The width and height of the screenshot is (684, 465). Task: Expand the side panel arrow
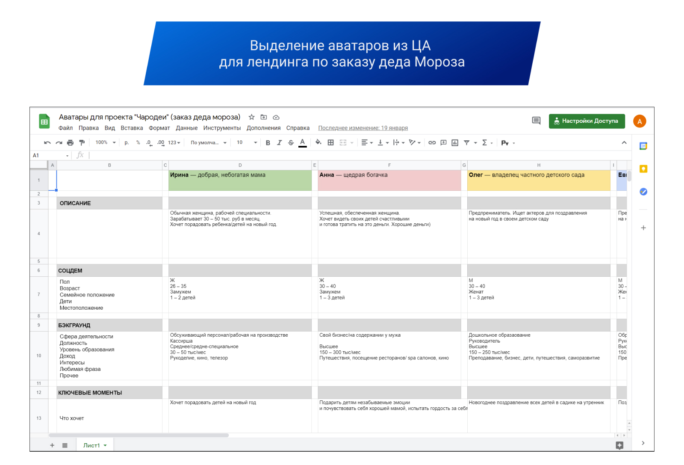coord(643,443)
